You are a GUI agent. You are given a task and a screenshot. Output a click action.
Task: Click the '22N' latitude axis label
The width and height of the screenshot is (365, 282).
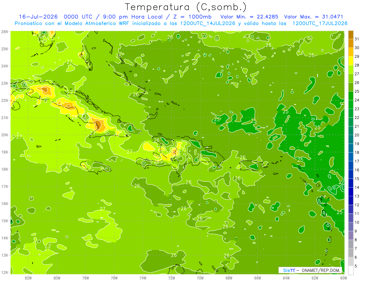click(x=5, y=100)
